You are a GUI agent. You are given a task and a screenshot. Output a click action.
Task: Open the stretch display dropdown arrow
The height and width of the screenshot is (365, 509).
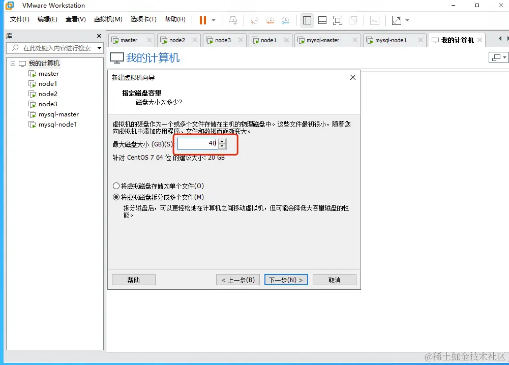407,20
